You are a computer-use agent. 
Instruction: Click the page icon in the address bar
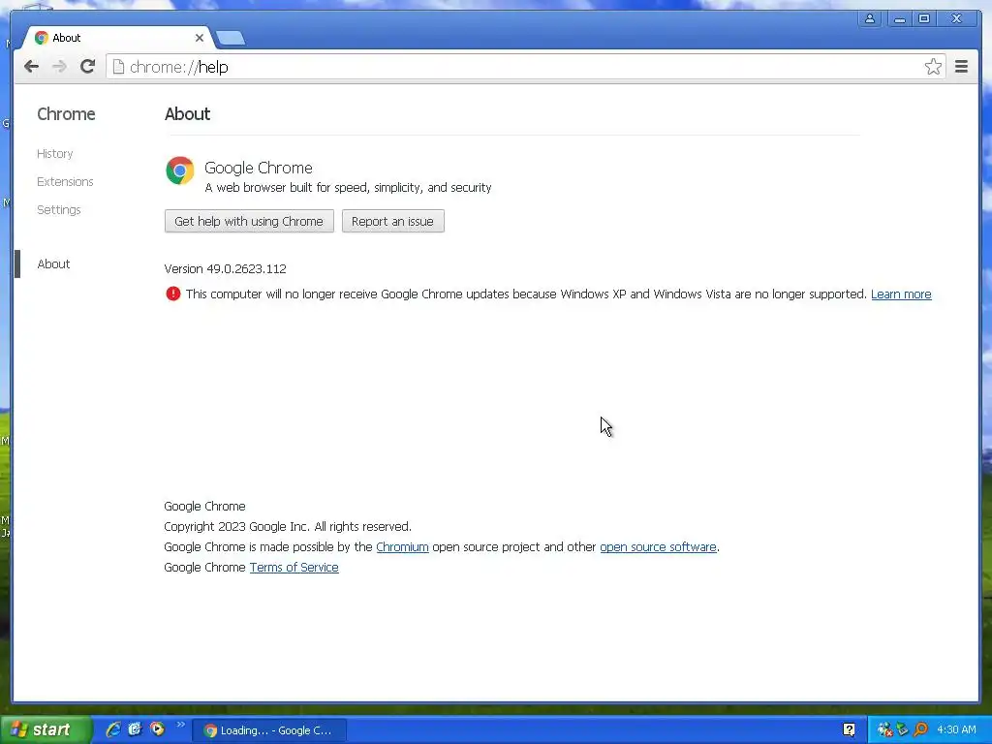118,67
